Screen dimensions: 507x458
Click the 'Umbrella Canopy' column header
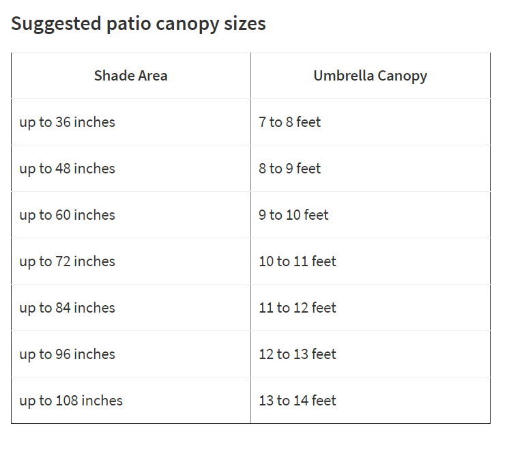370,76
